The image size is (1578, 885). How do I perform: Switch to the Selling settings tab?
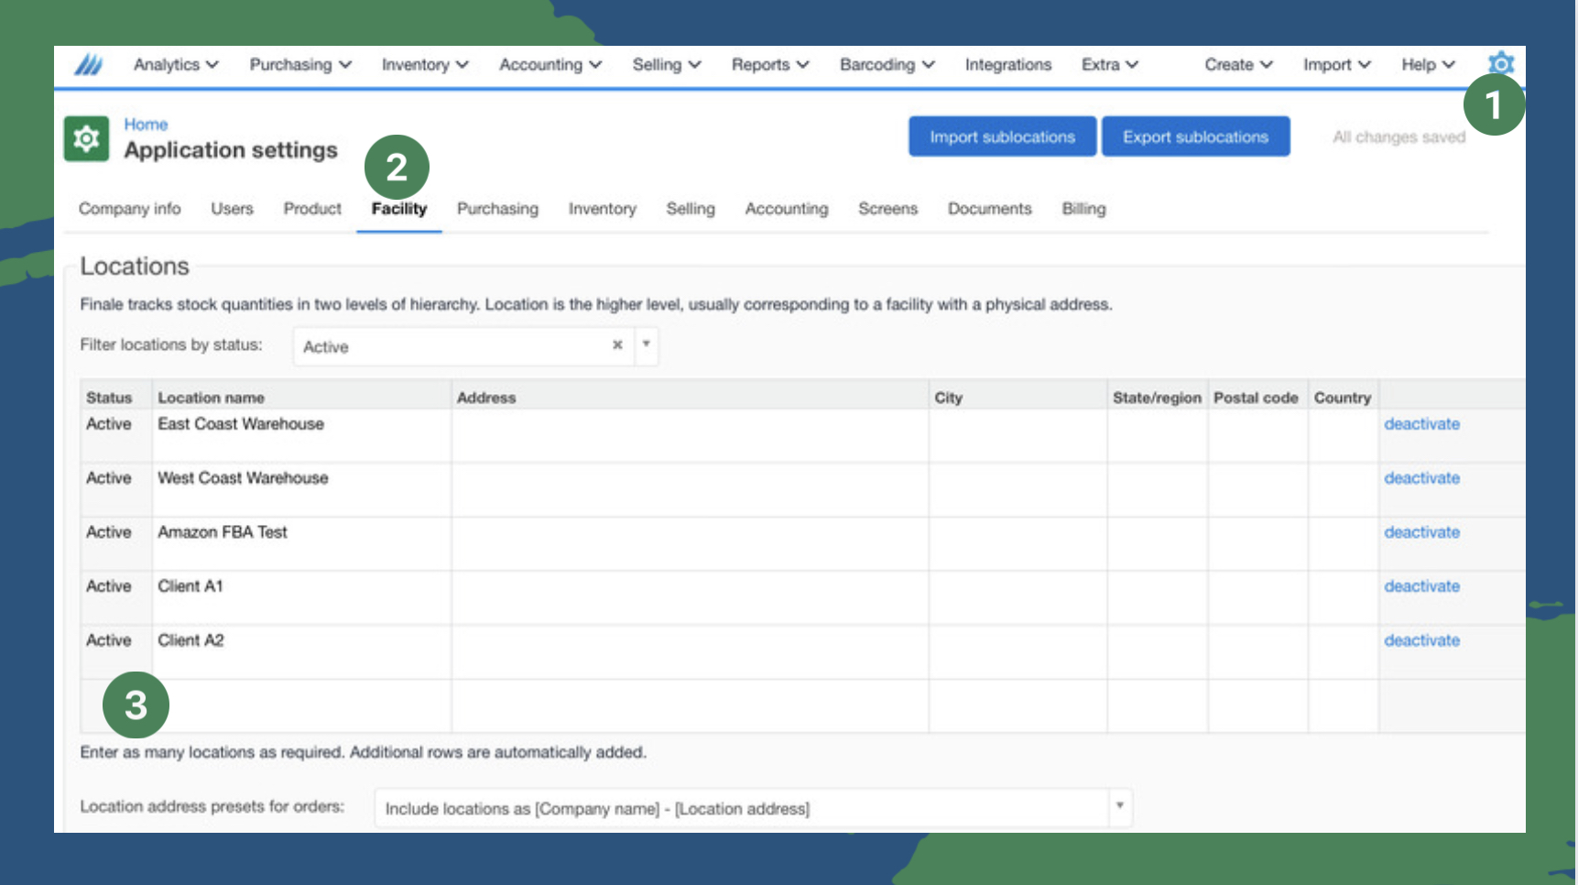691,209
